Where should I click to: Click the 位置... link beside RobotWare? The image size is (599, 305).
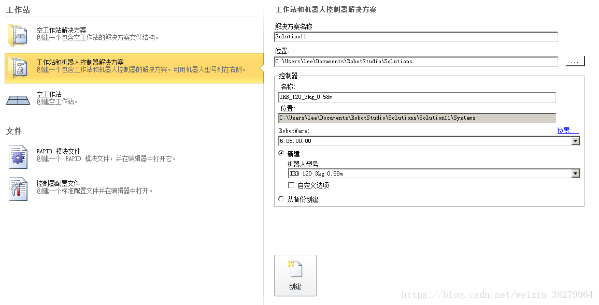[x=568, y=130]
